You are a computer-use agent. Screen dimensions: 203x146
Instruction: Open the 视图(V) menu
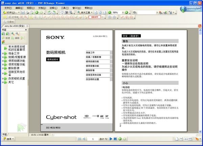tap(31, 8)
